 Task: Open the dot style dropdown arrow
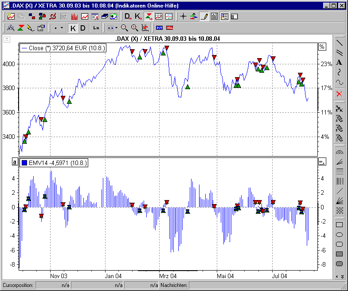point(62,28)
